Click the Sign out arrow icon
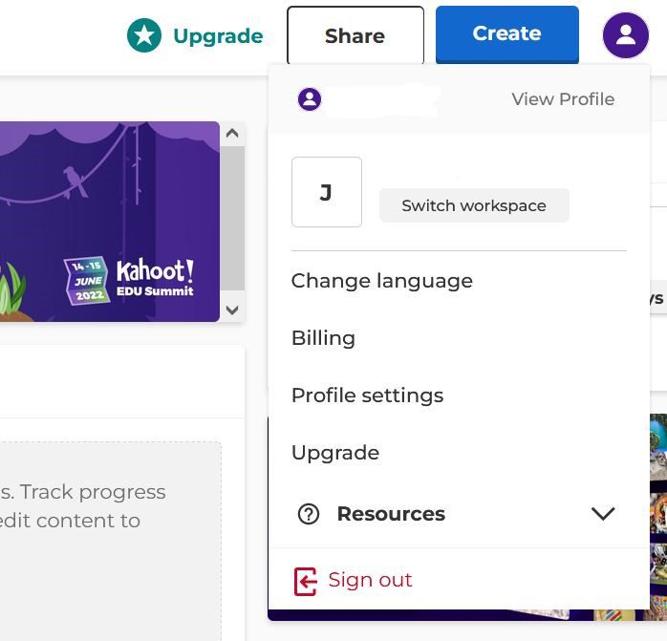The height and width of the screenshot is (641, 667). [305, 581]
